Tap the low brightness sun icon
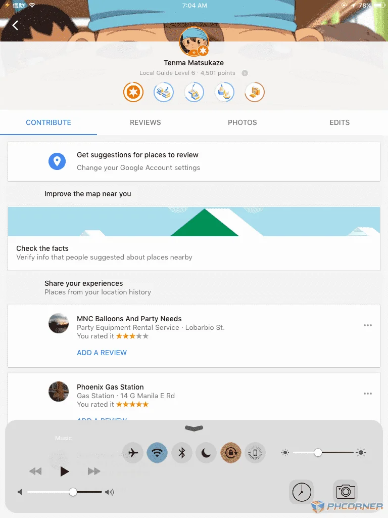The image size is (388, 518). pyautogui.click(x=285, y=453)
